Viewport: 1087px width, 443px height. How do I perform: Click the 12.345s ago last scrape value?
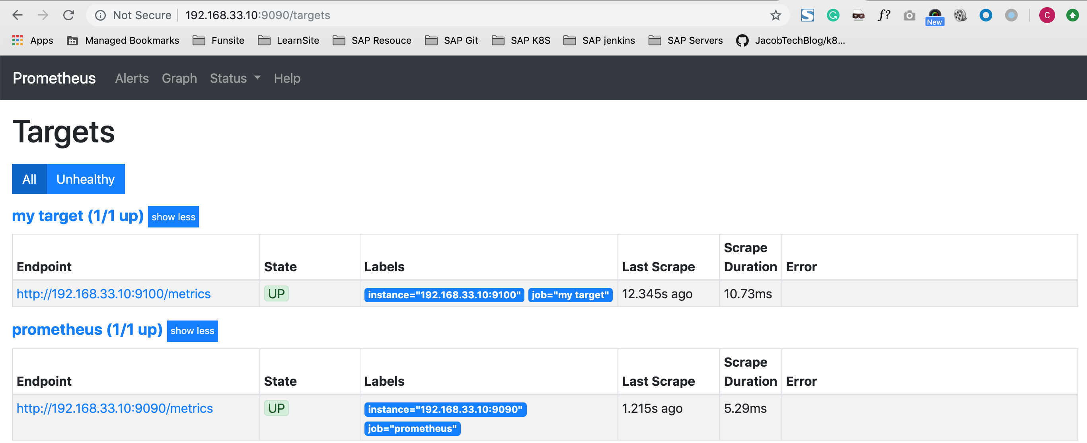pos(657,294)
